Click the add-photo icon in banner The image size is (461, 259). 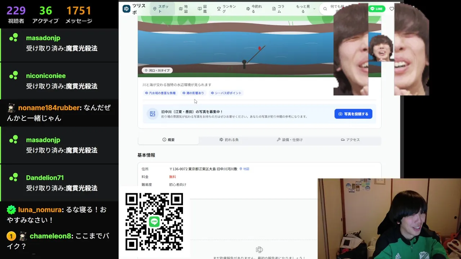point(153,114)
